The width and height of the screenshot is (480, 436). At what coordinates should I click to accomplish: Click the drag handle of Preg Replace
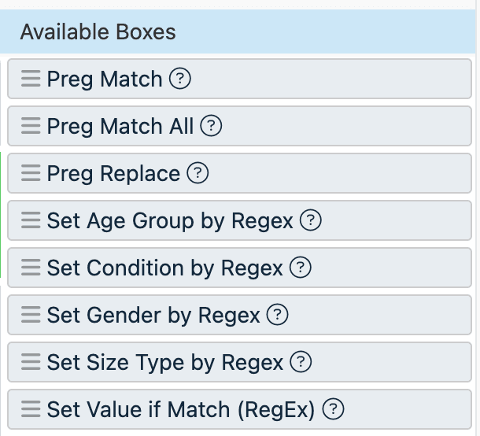click(x=31, y=173)
